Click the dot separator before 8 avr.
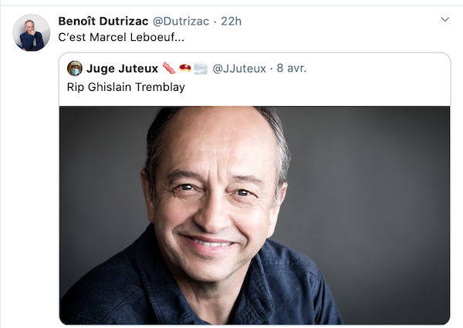The image size is (463, 328). point(272,69)
